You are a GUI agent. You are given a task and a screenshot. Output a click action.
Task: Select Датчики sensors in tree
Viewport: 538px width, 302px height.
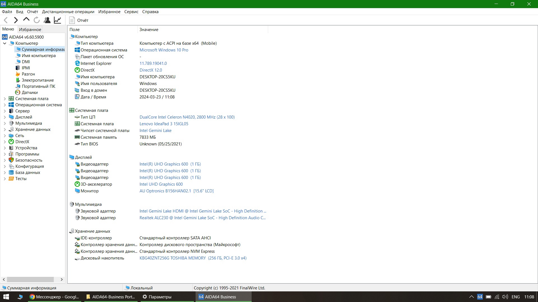[x=29, y=93]
